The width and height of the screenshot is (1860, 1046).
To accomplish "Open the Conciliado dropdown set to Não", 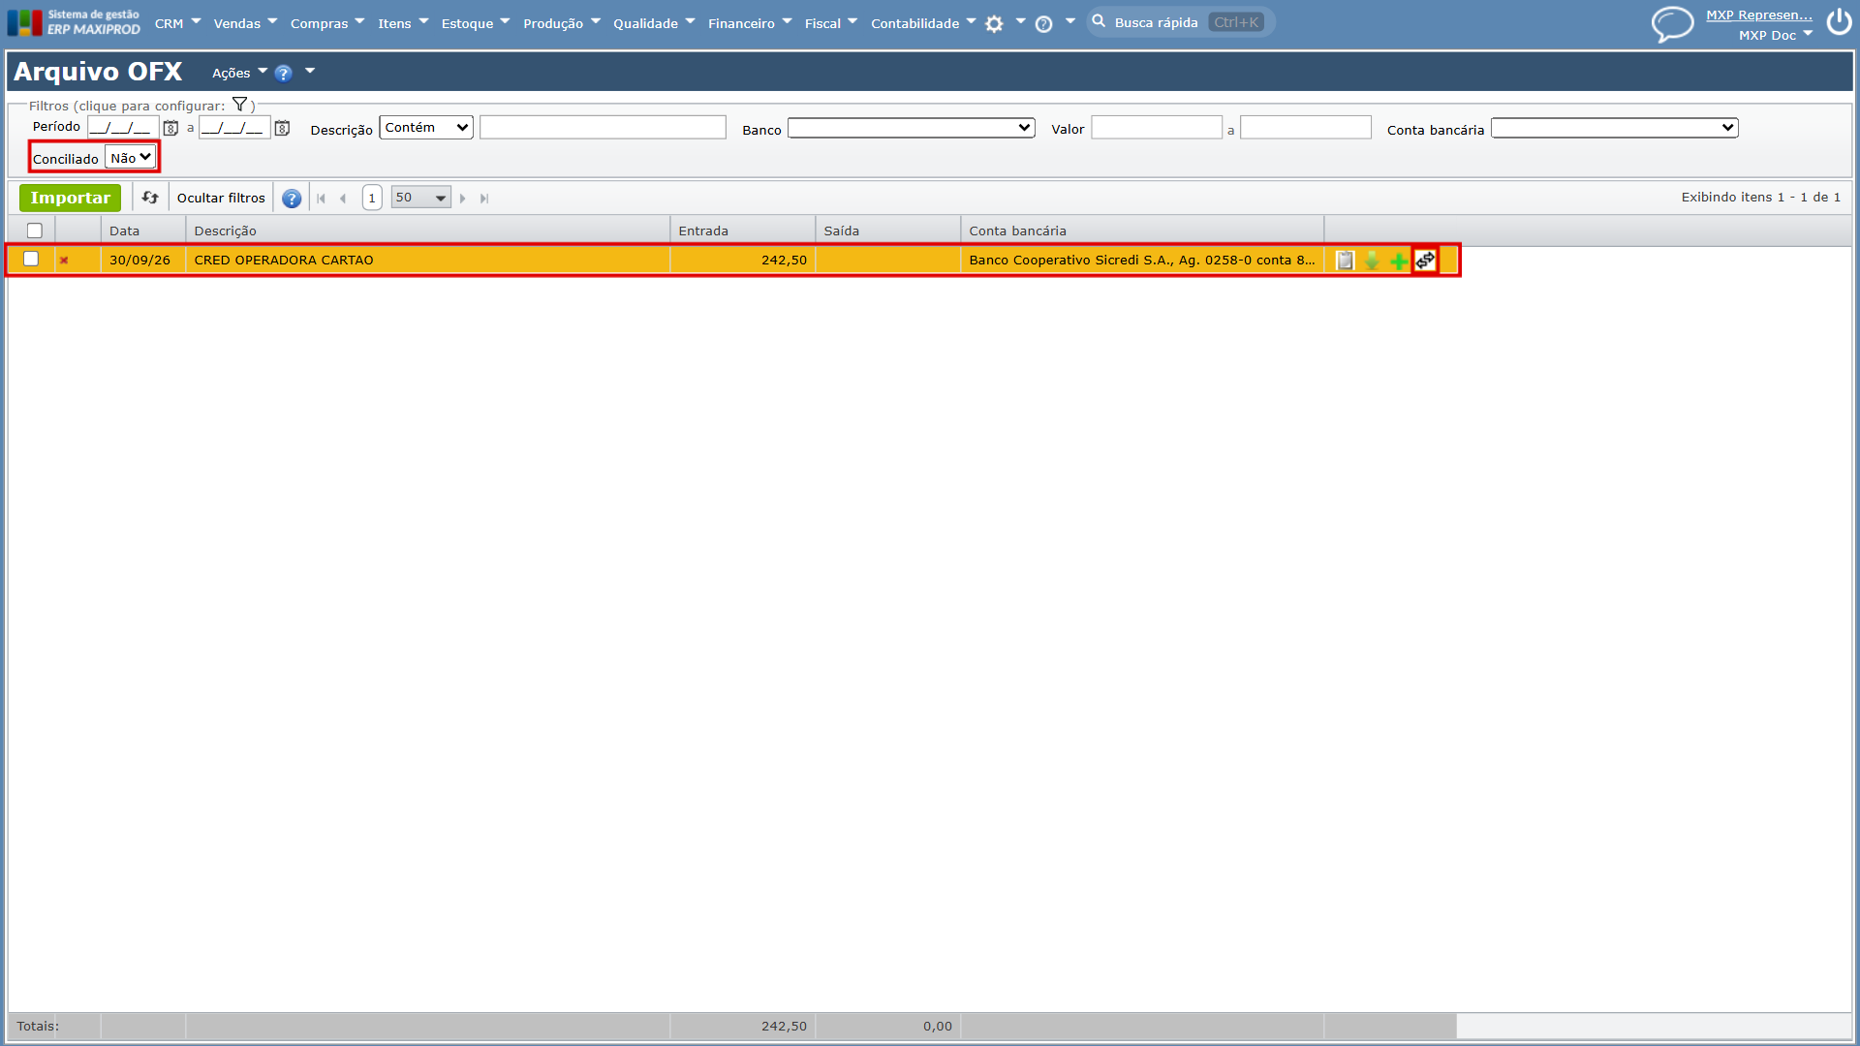I will 130,158.
